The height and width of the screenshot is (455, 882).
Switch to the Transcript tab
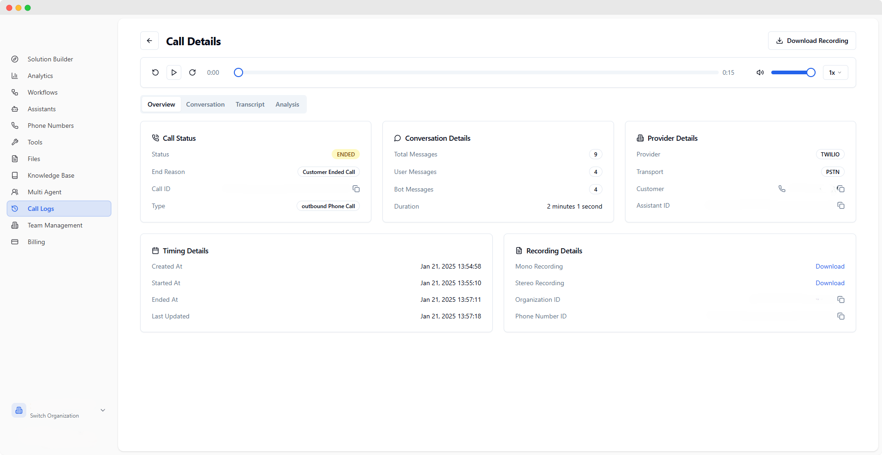(250, 104)
